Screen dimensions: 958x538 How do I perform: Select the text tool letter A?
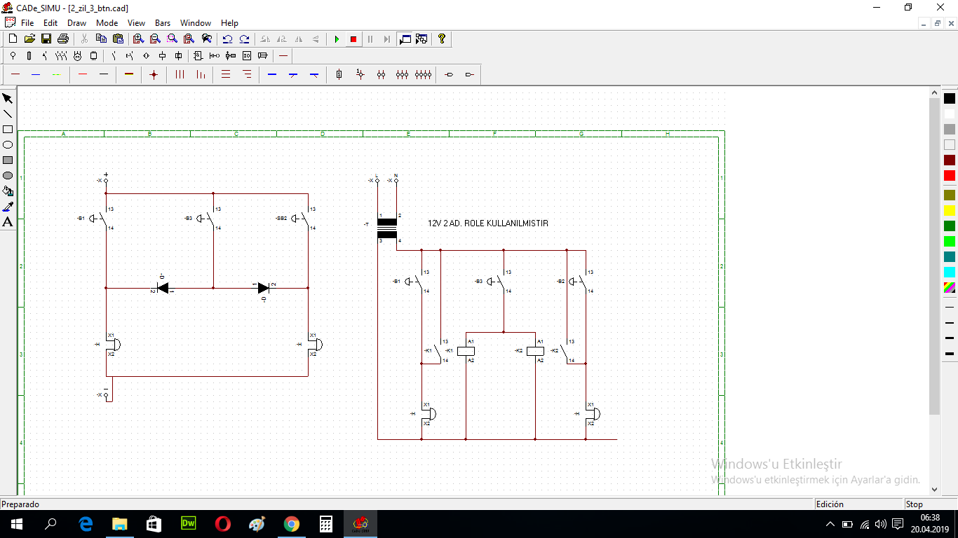click(x=8, y=222)
